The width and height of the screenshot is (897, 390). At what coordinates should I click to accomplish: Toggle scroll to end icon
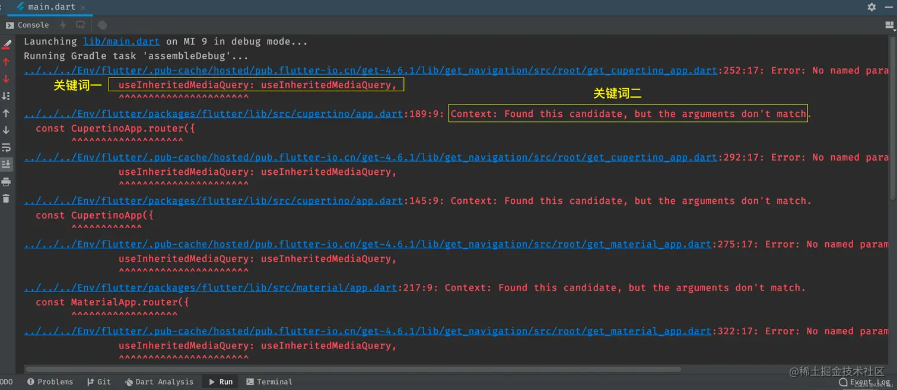[x=6, y=164]
